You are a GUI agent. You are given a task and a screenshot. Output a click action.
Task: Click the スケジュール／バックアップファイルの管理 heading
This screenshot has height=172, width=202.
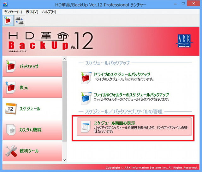click(124, 111)
